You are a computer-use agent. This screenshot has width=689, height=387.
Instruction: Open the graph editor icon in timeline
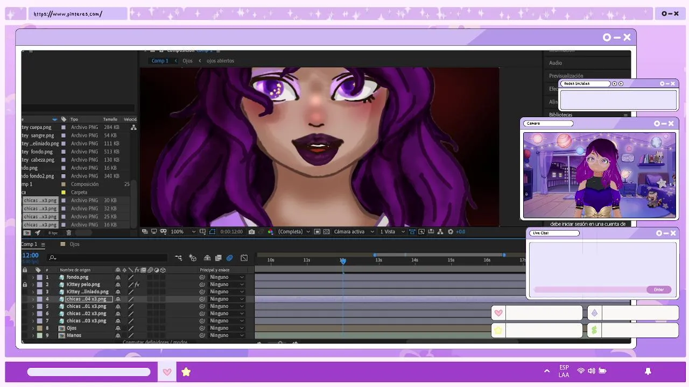pyautogui.click(x=244, y=258)
